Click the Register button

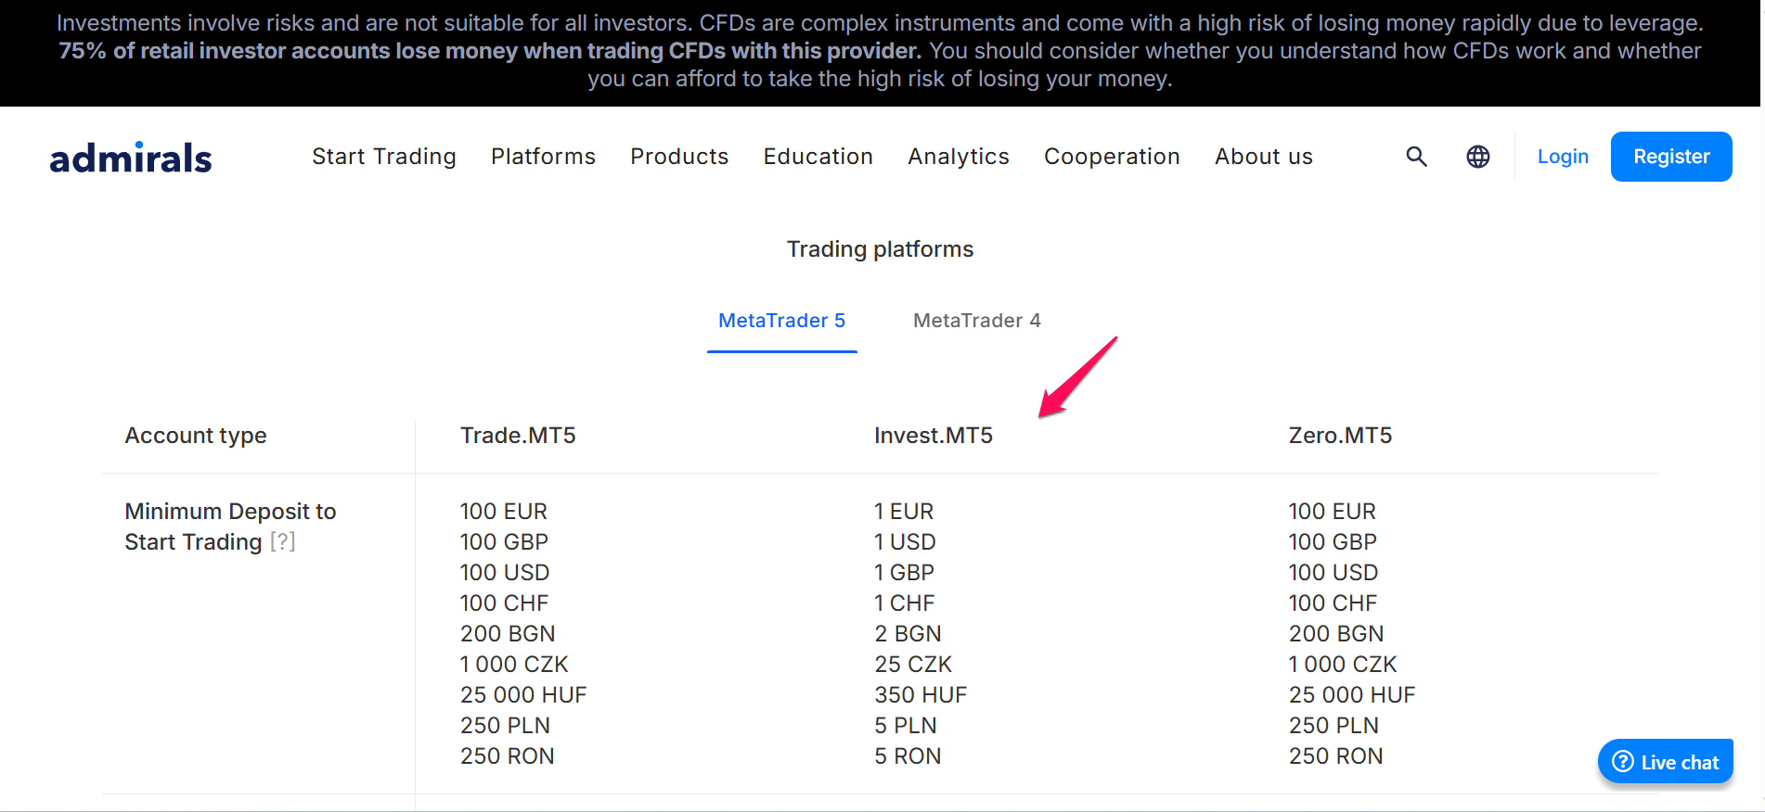(1671, 157)
